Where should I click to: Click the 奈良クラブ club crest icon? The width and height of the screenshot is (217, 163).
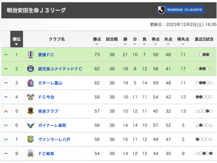pyautogui.click(x=30, y=111)
